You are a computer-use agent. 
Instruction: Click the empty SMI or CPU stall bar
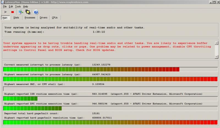111,89
